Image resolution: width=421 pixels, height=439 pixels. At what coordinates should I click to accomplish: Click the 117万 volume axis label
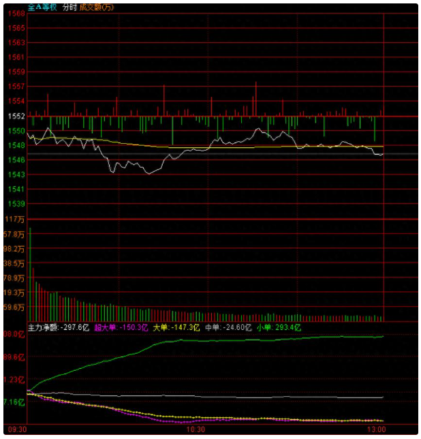(x=15, y=219)
